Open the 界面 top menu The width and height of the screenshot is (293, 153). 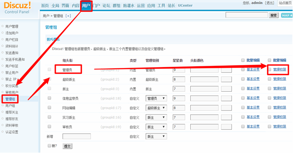tap(65, 5)
